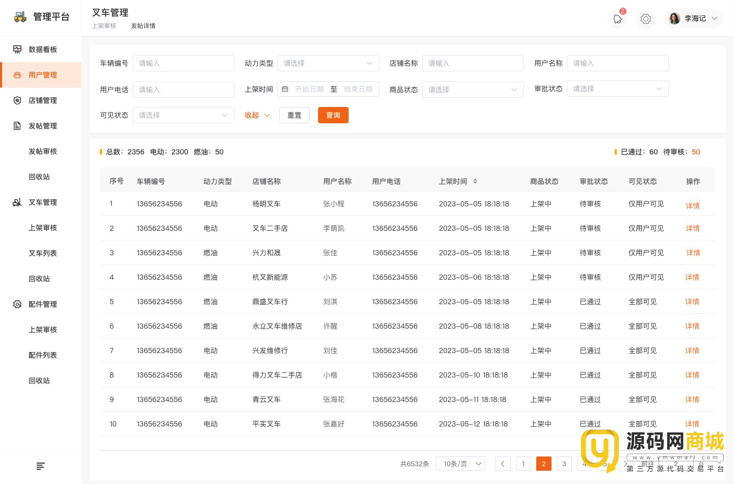This screenshot has height=484, width=734.
Task: Click the 车辆编号 input field
Action: click(183, 63)
